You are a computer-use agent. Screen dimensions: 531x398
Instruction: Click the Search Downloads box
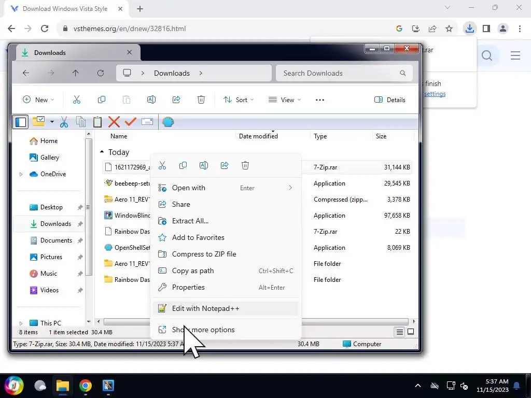tap(344, 73)
